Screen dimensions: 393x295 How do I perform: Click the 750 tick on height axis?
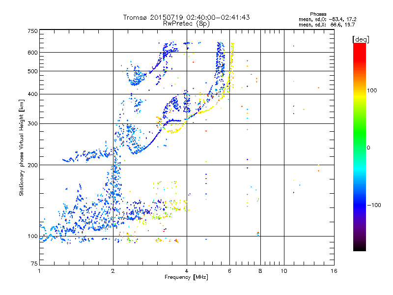(x=32, y=30)
